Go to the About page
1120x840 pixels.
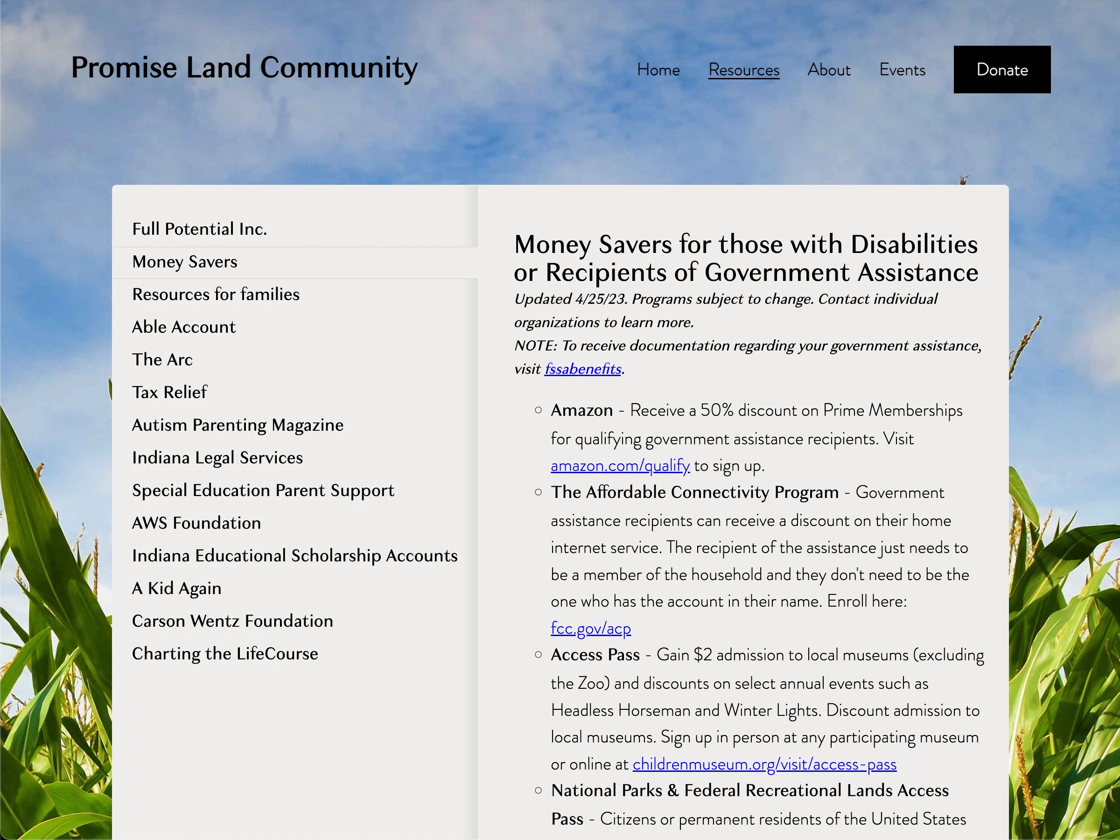click(828, 70)
